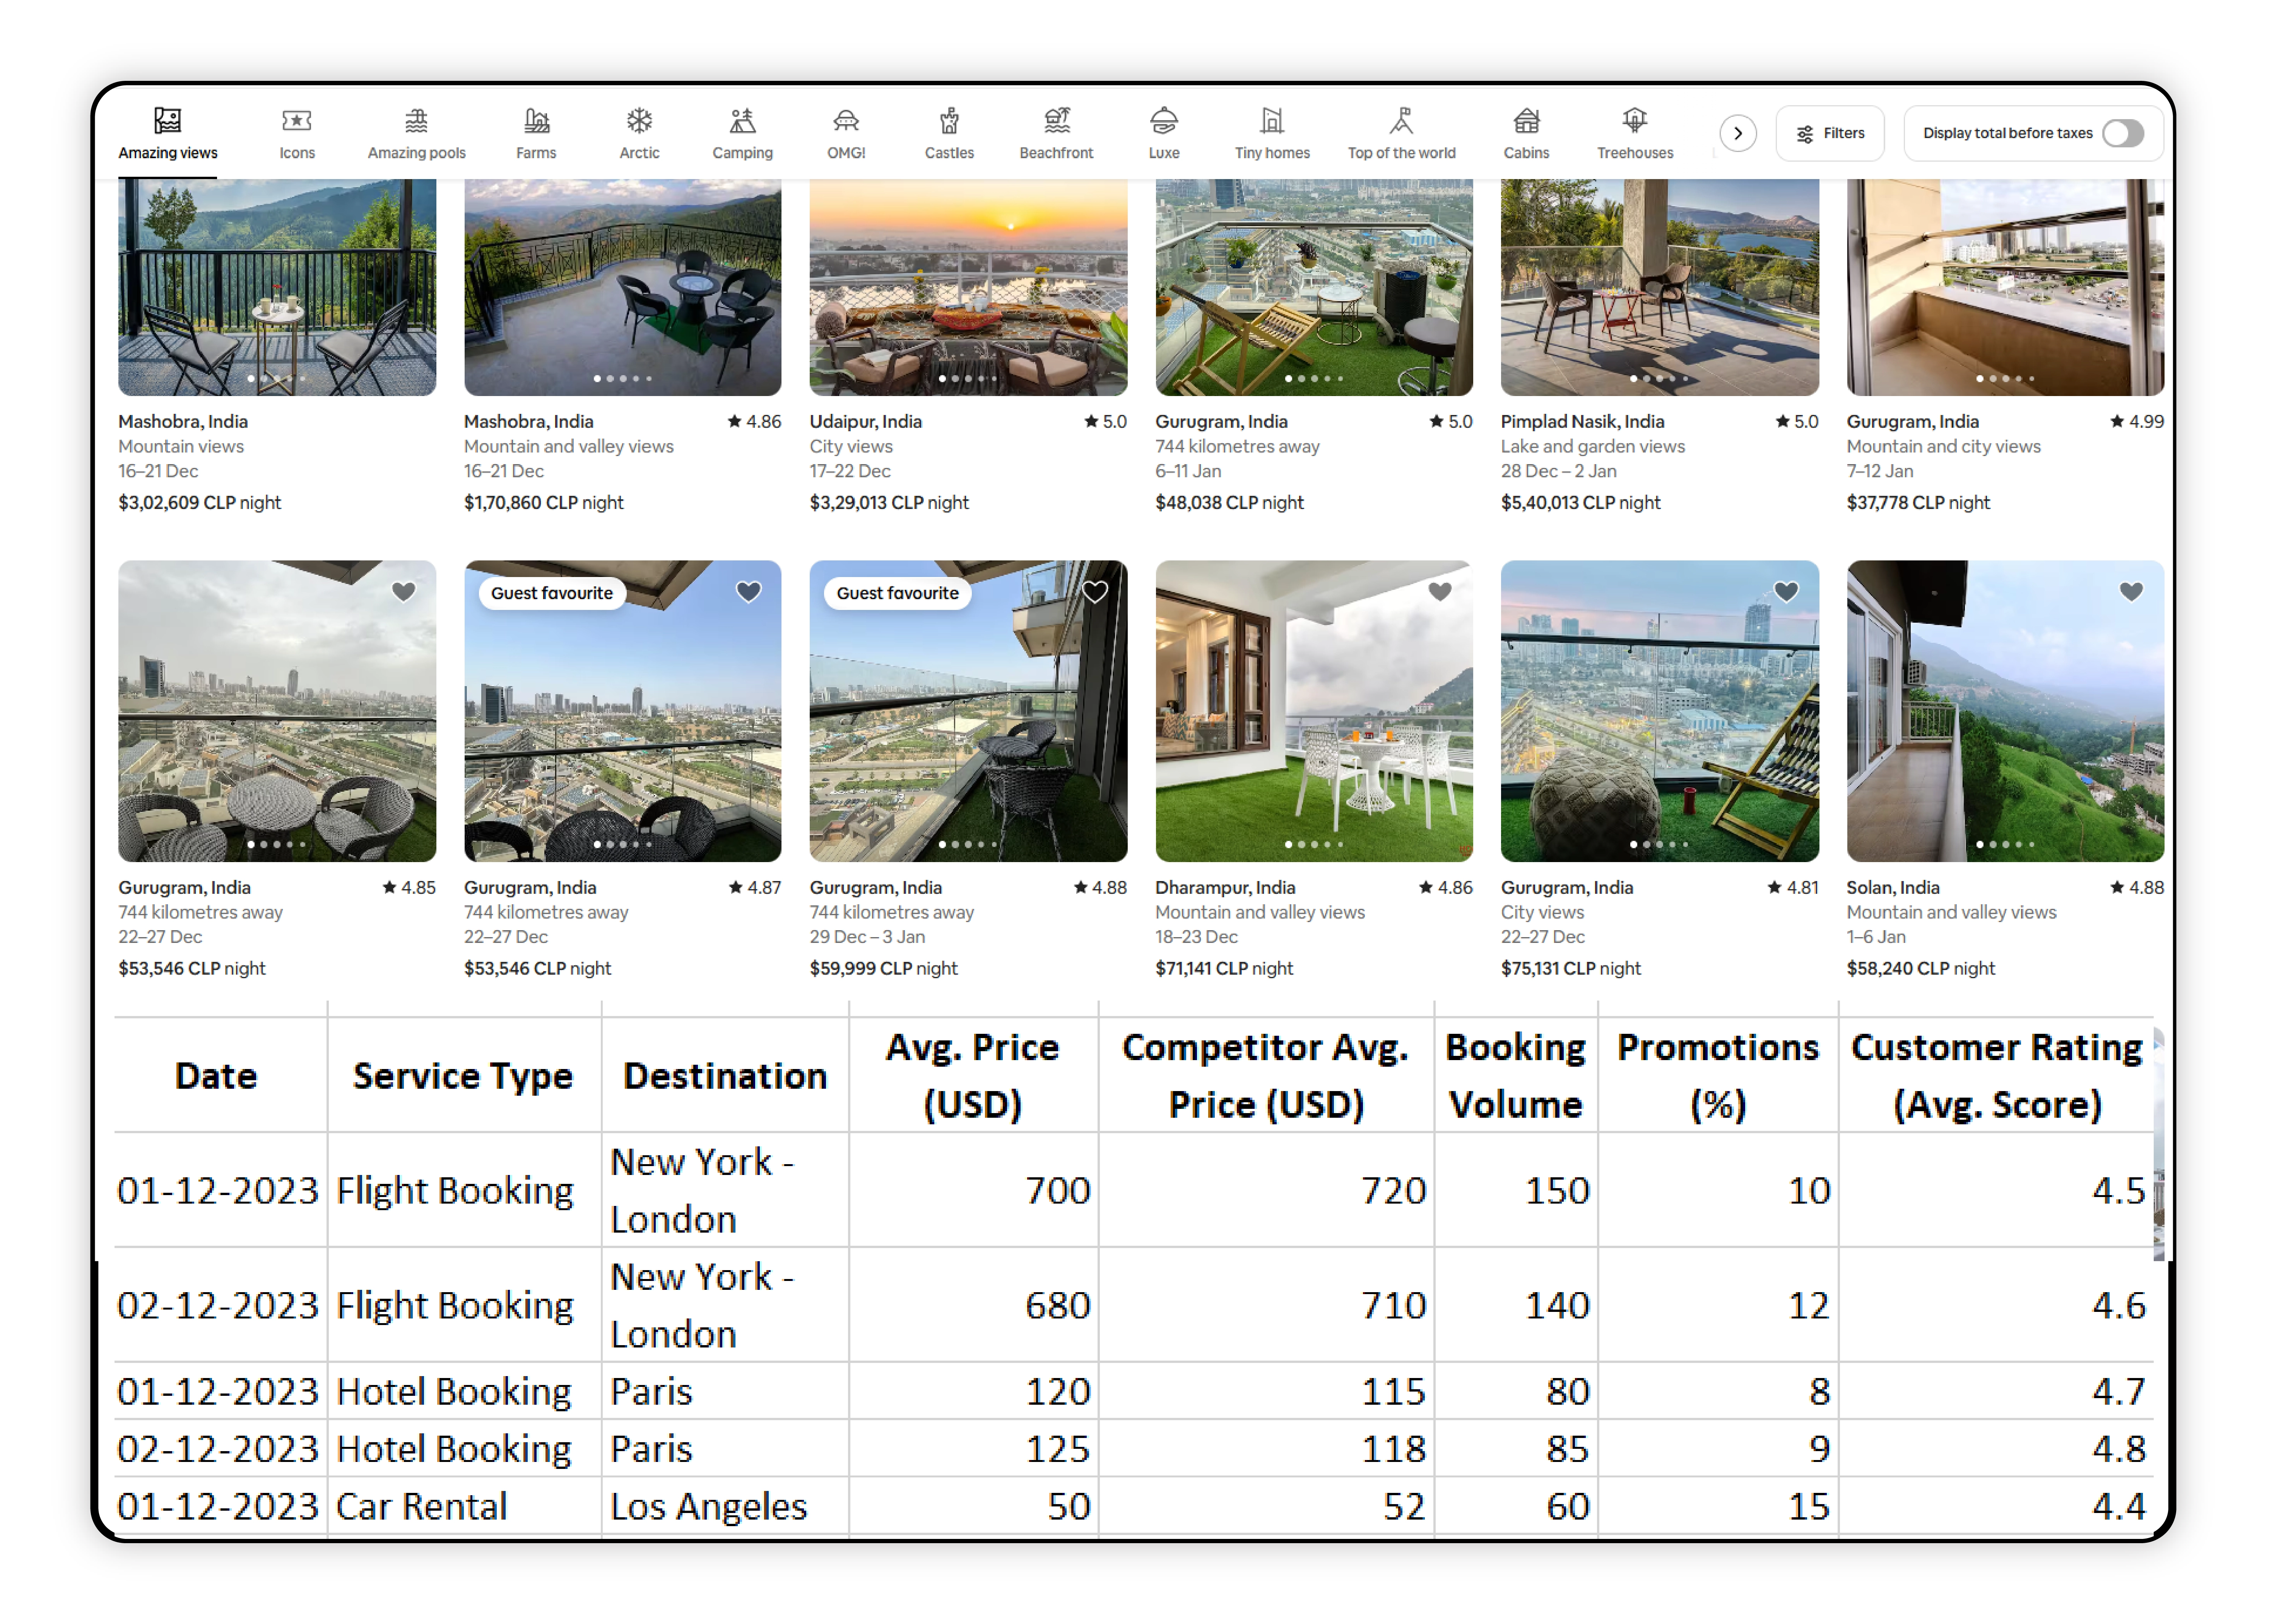
Task: Click the Destination column header
Action: [x=725, y=1076]
